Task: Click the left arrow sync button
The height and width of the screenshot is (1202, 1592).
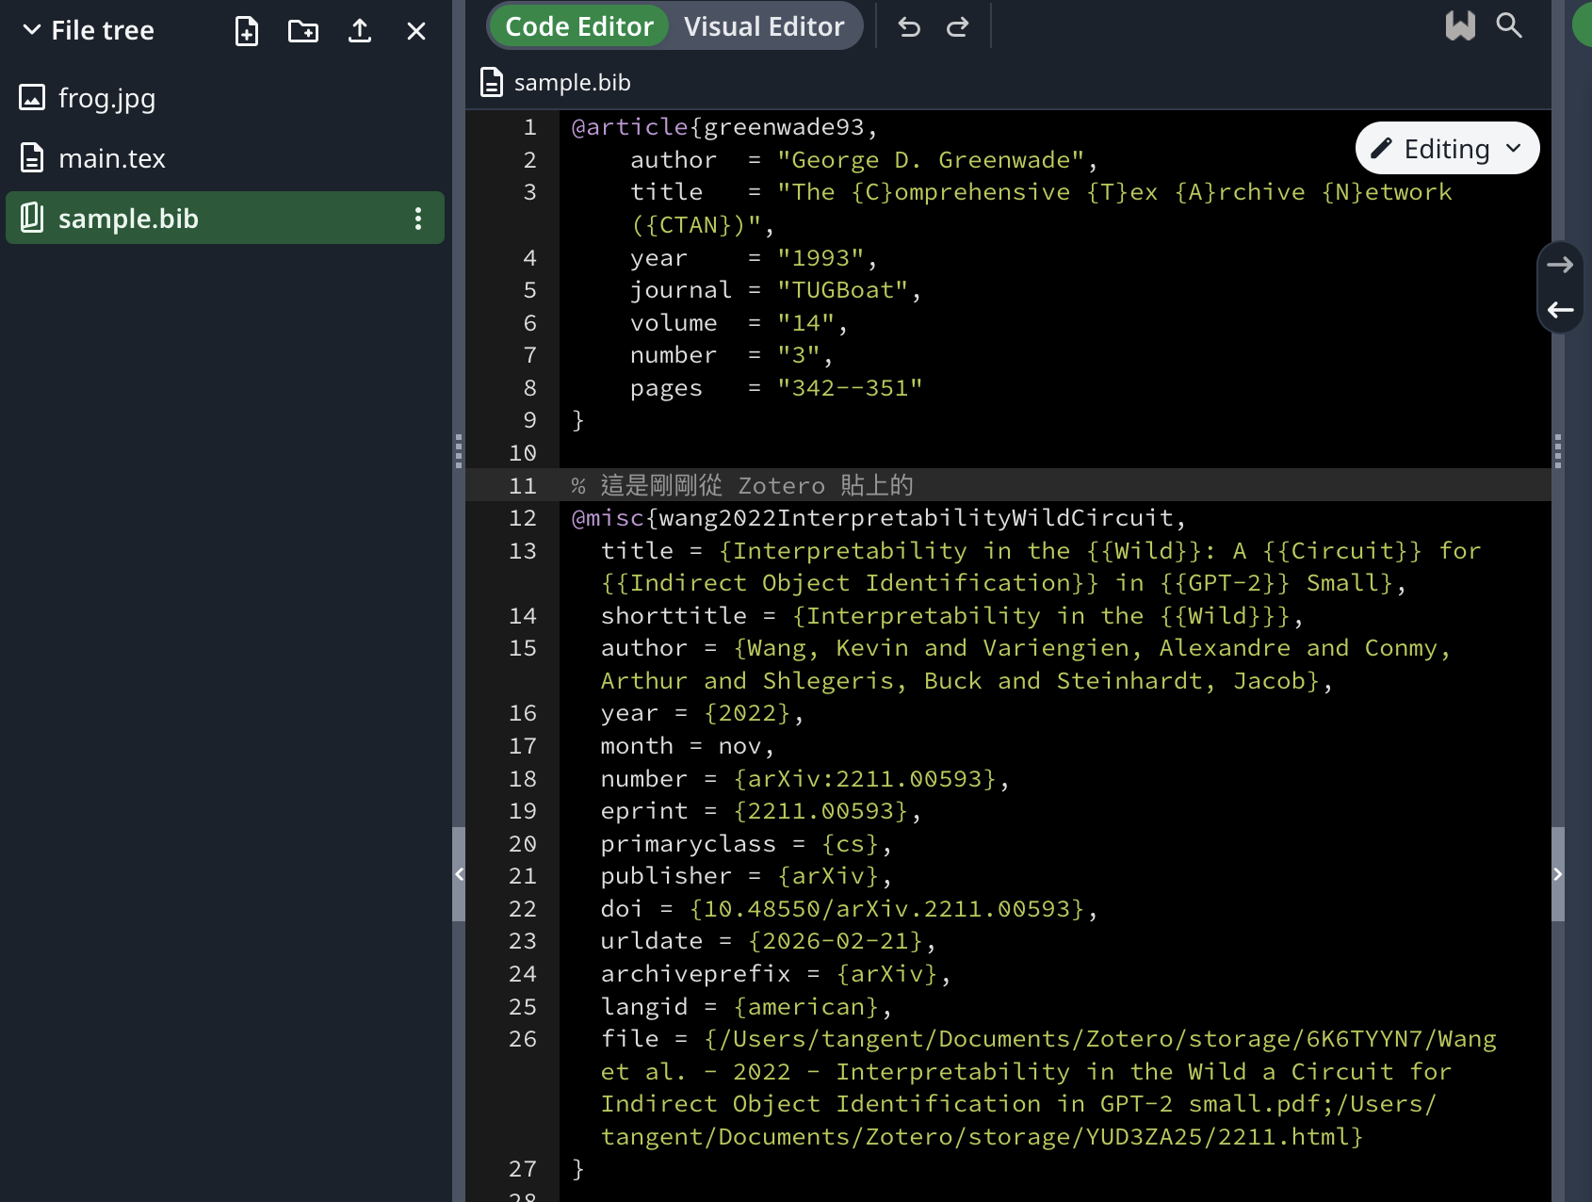Action: pos(1560,310)
